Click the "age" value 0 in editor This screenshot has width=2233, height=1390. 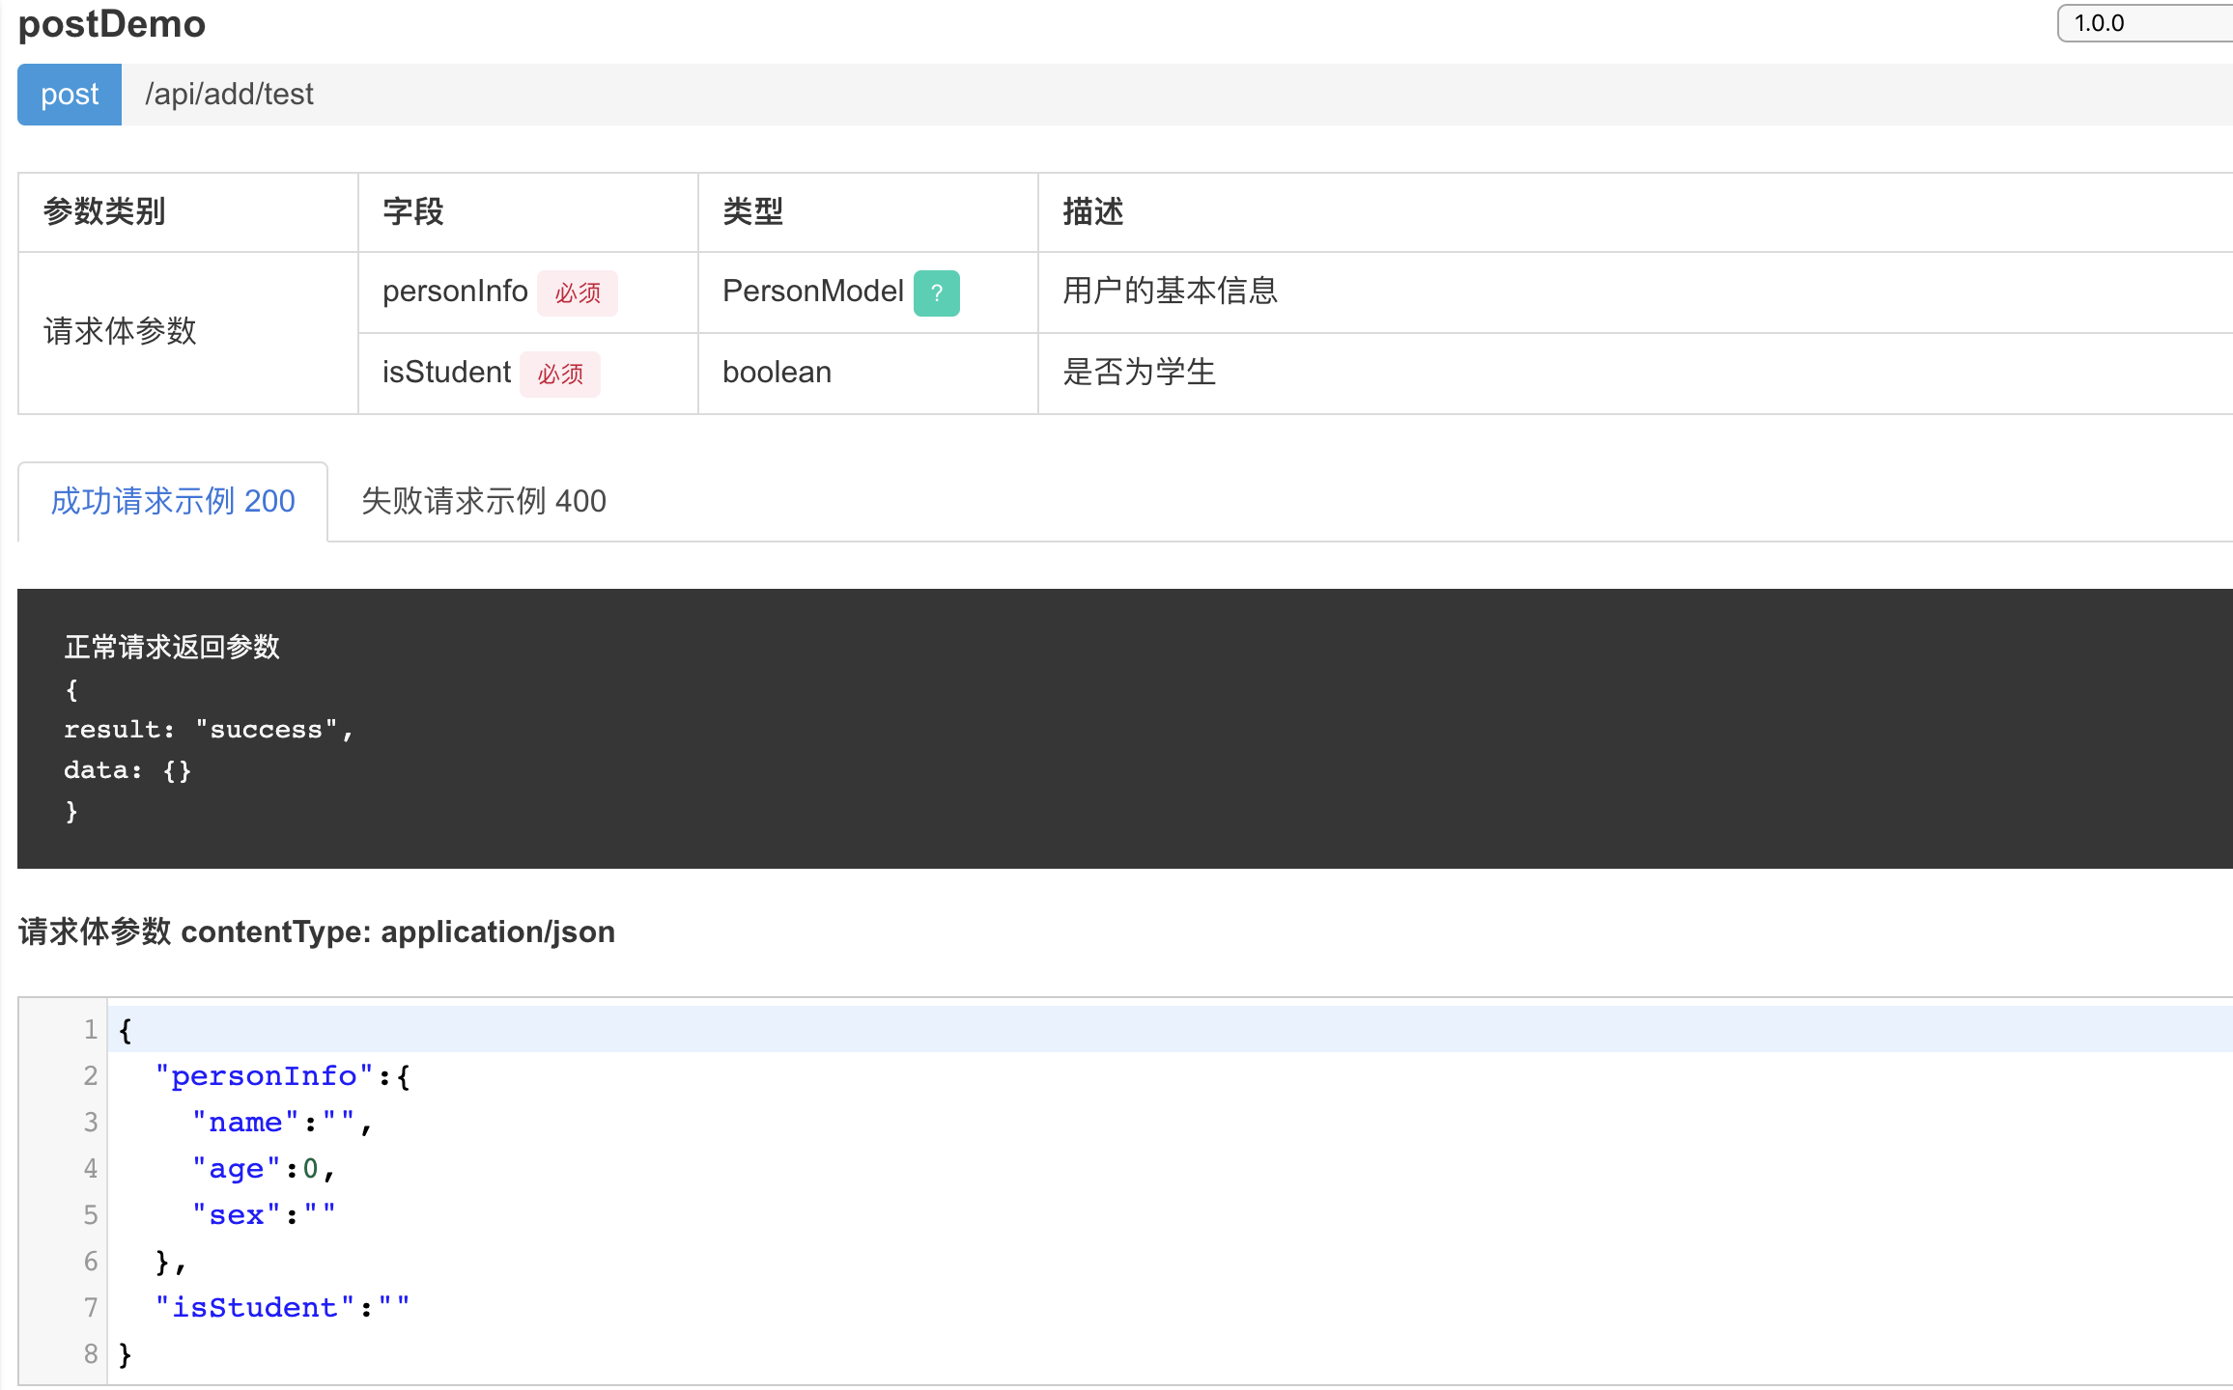[310, 1169]
